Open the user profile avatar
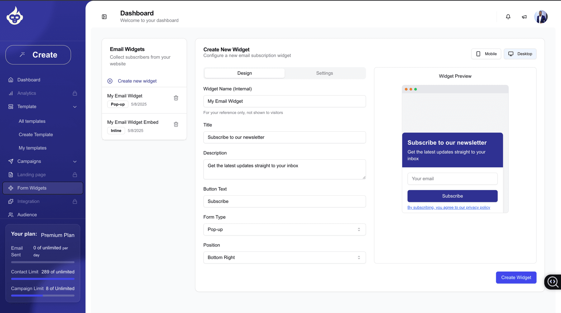Viewport: 561px width, 313px height. point(541,17)
